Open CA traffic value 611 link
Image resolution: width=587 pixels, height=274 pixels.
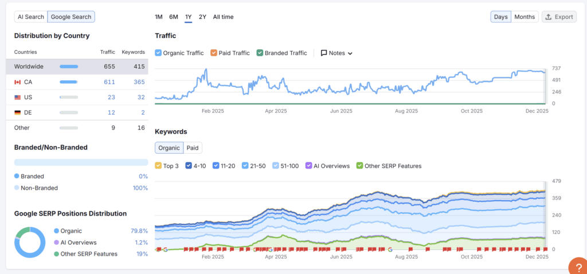pos(109,82)
